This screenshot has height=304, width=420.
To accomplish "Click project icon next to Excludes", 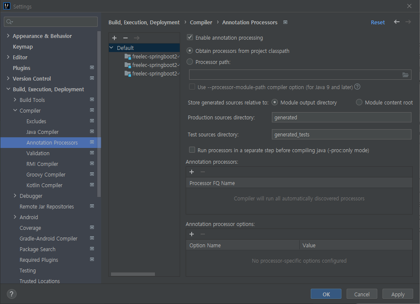I will point(92,121).
